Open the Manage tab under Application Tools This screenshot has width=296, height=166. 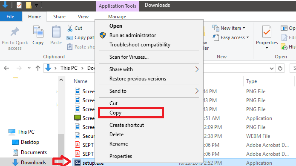117,17
